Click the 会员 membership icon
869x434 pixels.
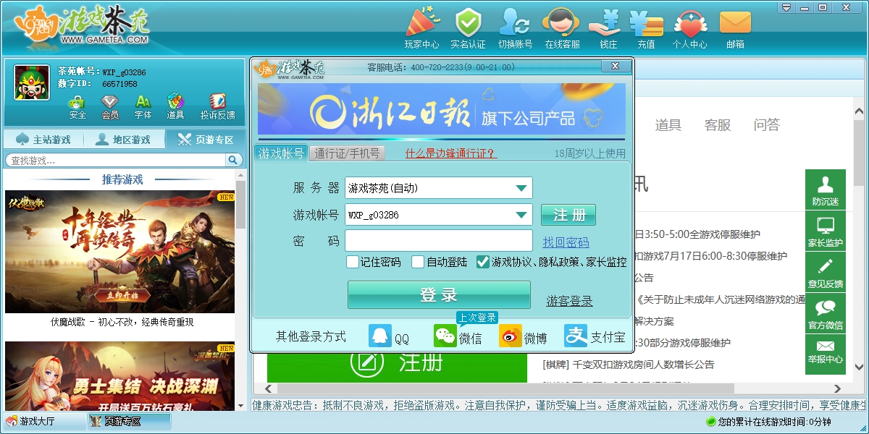click(x=110, y=106)
